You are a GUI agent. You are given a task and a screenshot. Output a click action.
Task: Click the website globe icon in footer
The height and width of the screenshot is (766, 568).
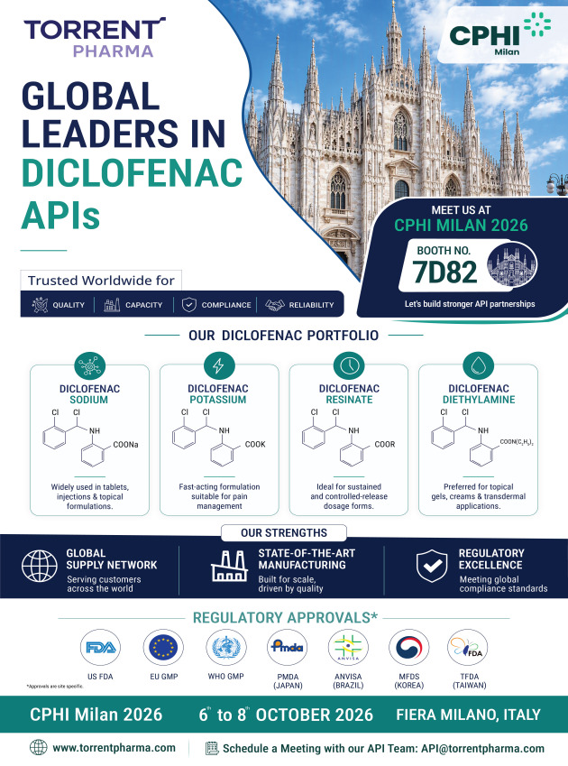(x=39, y=747)
